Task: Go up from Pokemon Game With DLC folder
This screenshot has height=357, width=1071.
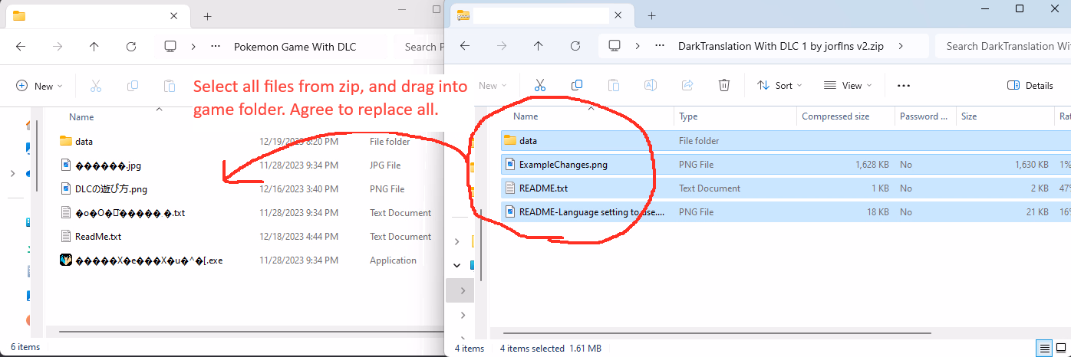Action: [x=94, y=47]
